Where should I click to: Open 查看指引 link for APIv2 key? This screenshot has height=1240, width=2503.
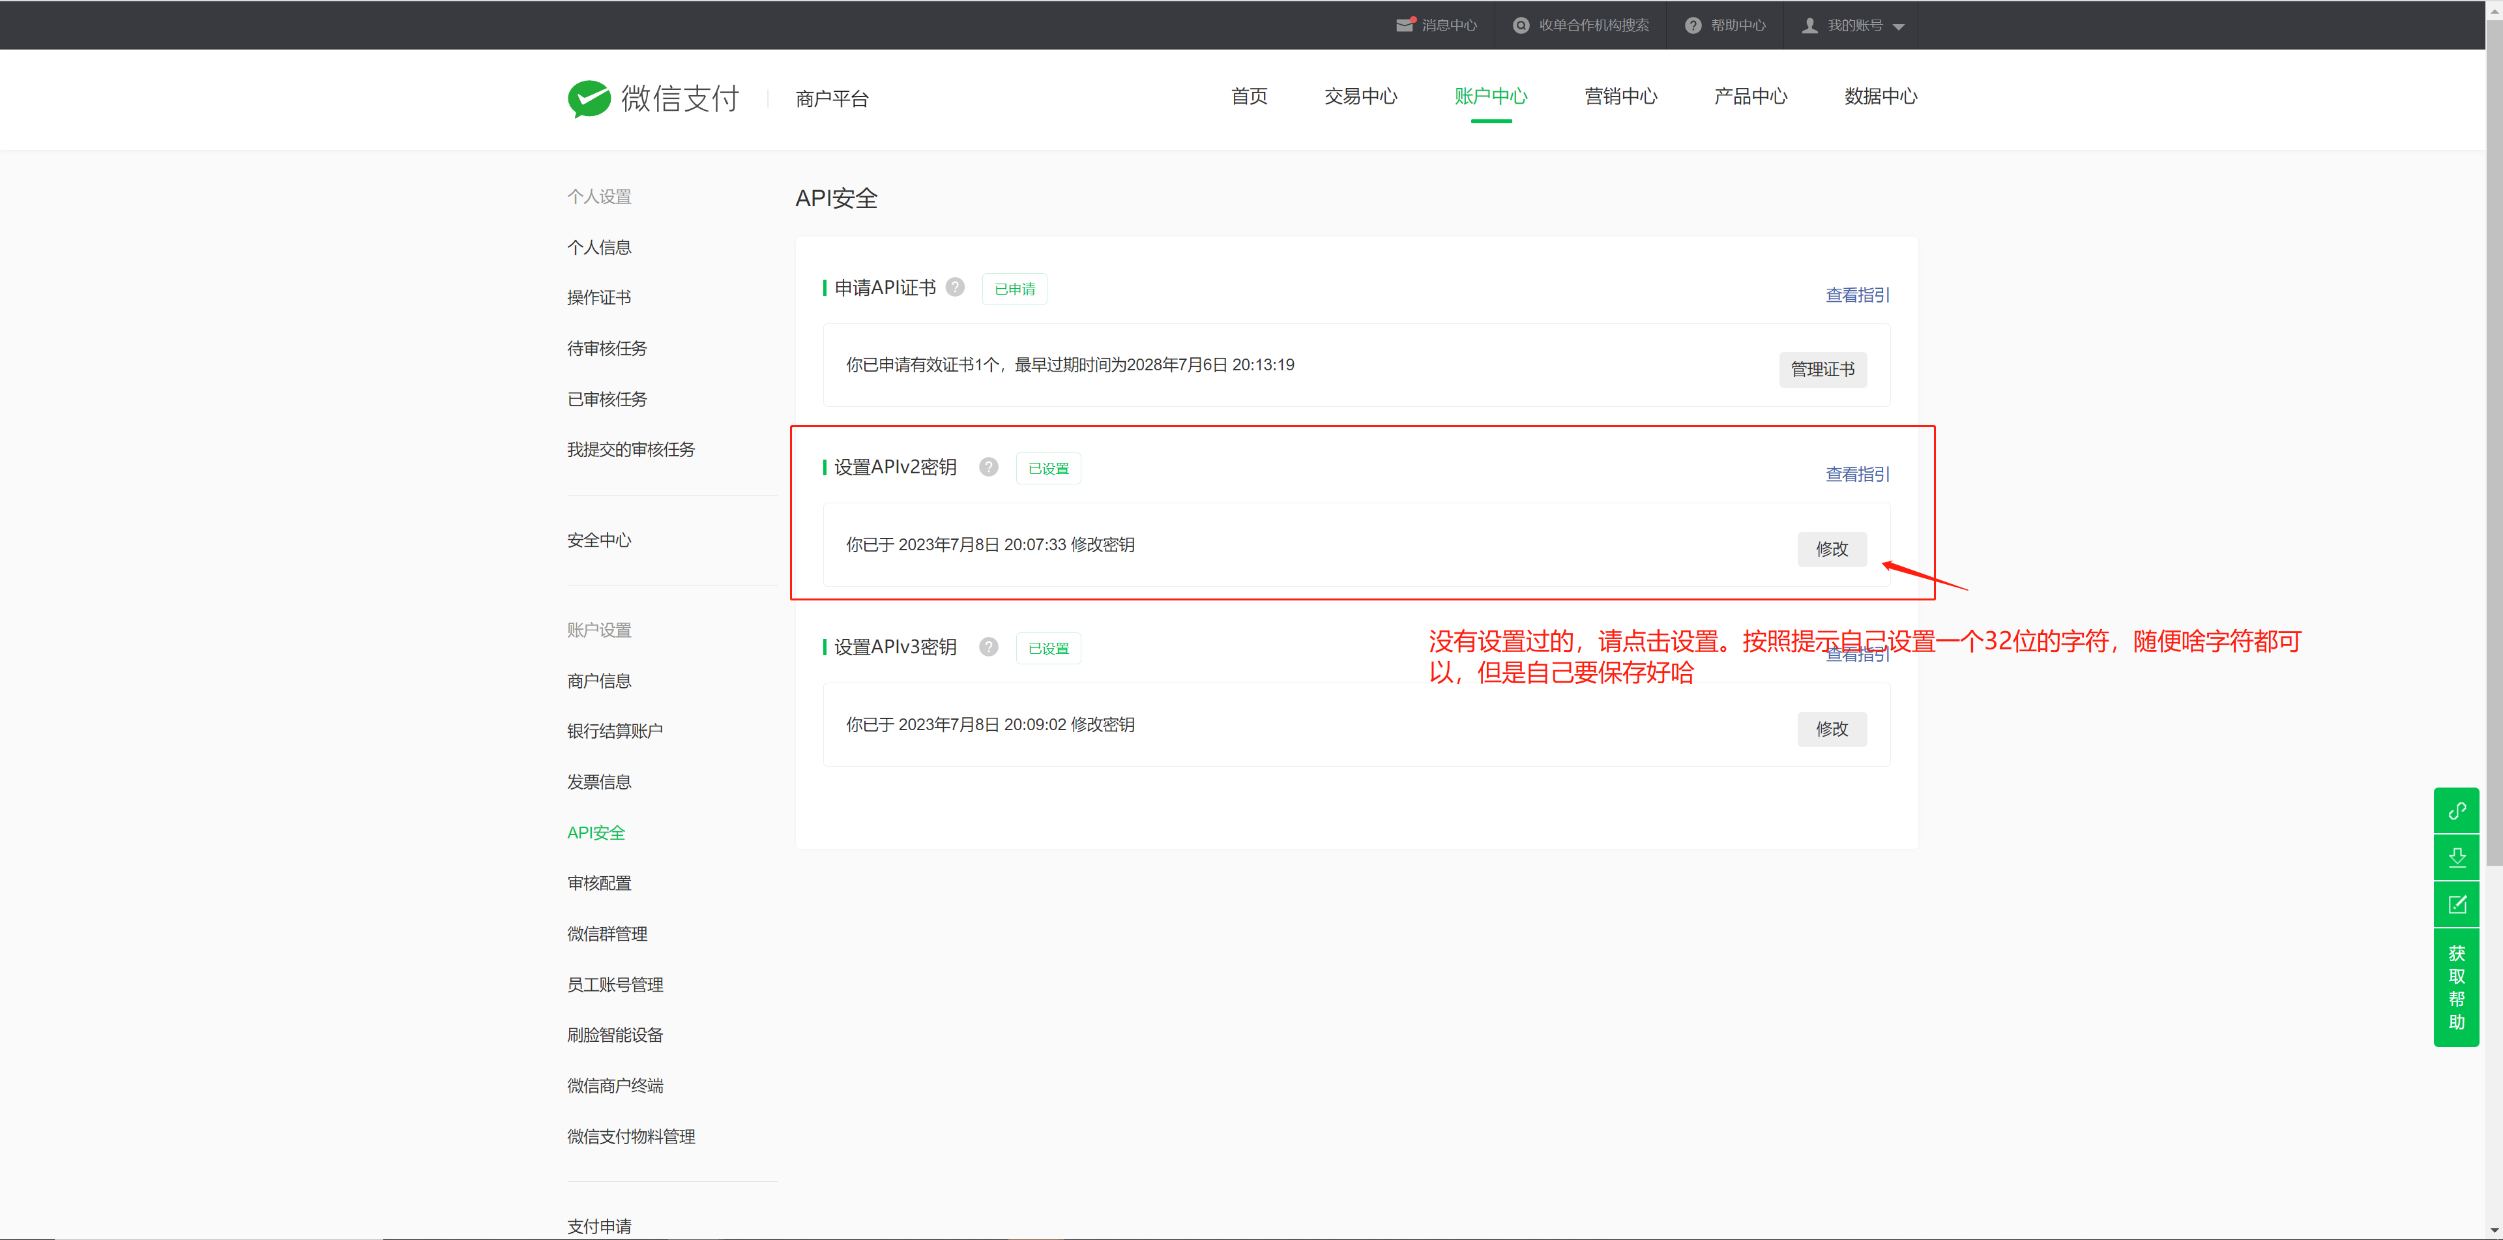pyautogui.click(x=1857, y=474)
